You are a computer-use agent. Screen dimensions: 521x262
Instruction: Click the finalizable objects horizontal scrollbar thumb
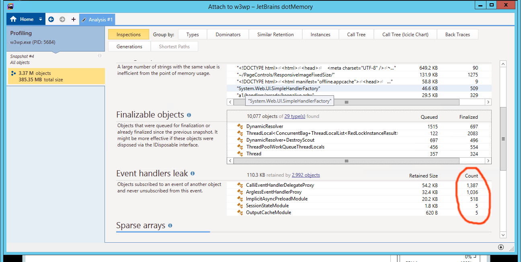(346, 161)
